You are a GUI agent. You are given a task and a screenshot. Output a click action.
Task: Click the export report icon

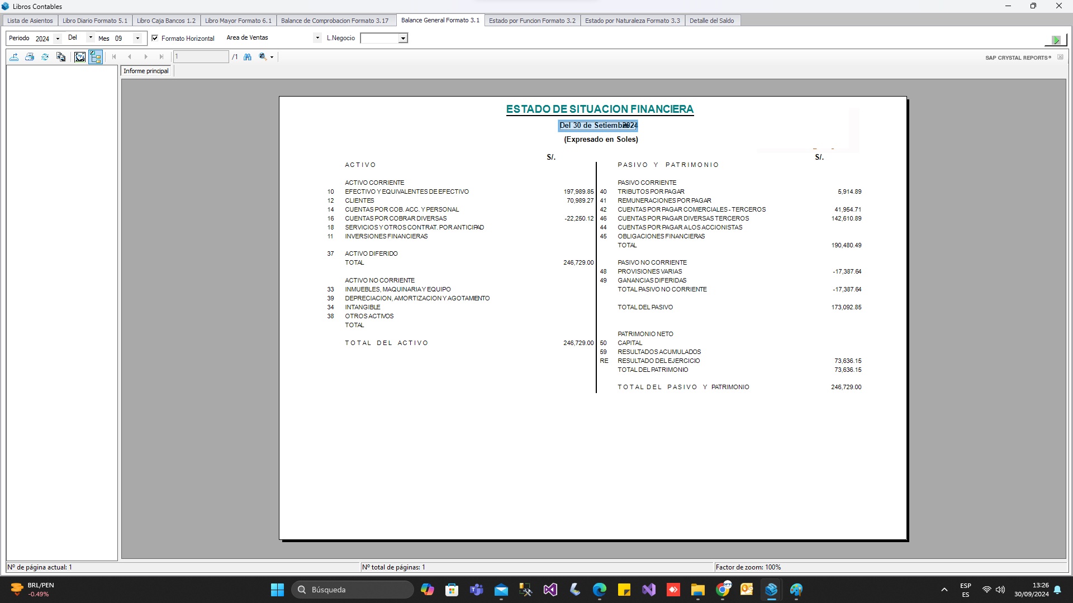point(15,57)
